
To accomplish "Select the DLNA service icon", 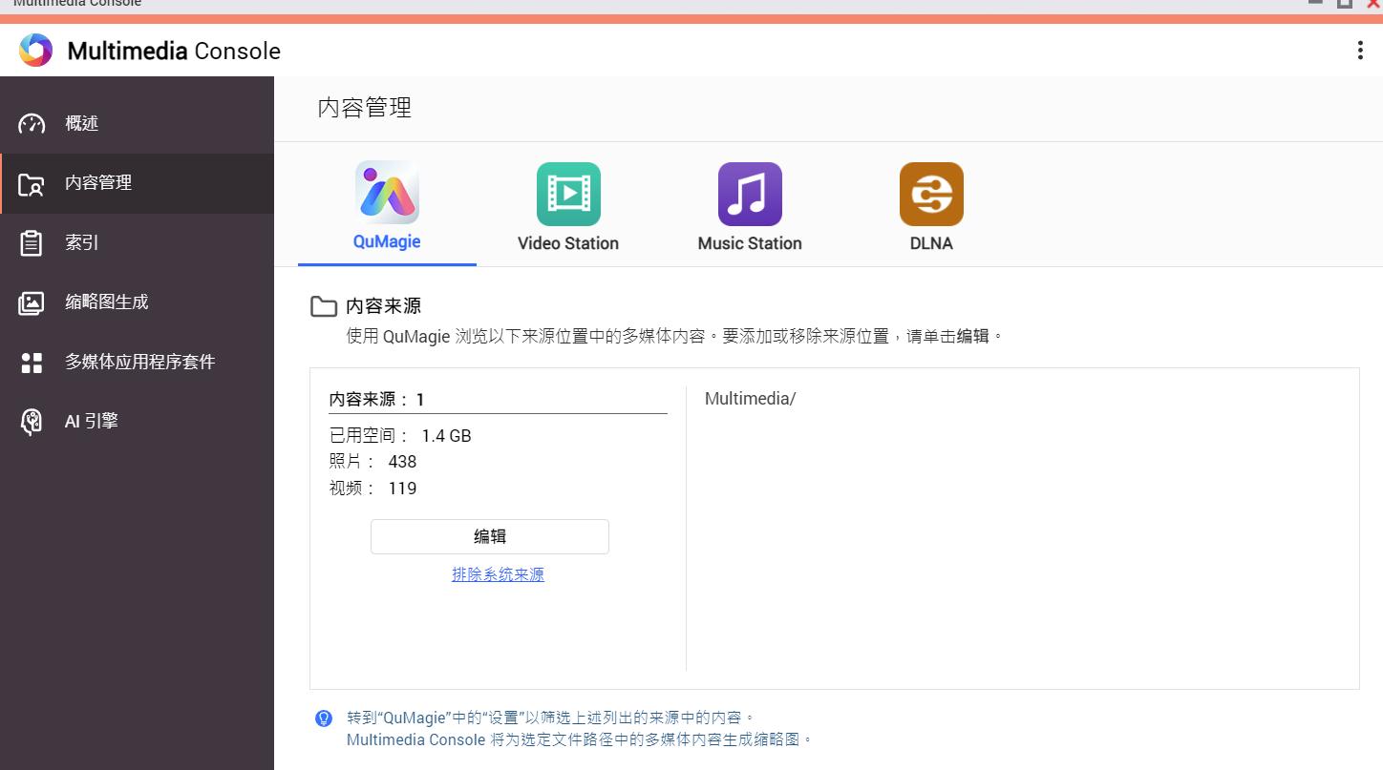I will tap(930, 194).
